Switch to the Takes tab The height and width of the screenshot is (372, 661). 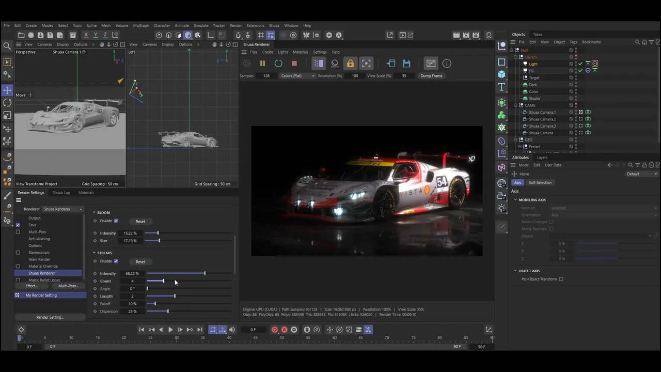coord(538,35)
